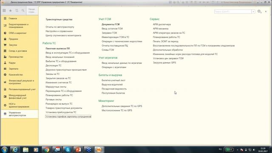This screenshot has height=153, width=272.
Task: Open Центр спутникового мониторинга
Action: (63, 35)
